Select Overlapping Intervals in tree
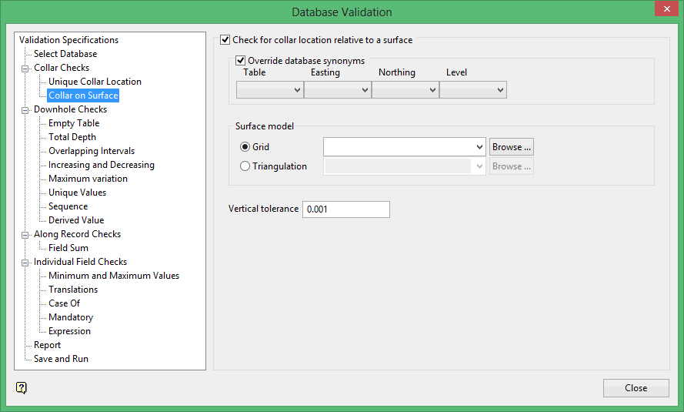The image size is (684, 412). click(92, 151)
